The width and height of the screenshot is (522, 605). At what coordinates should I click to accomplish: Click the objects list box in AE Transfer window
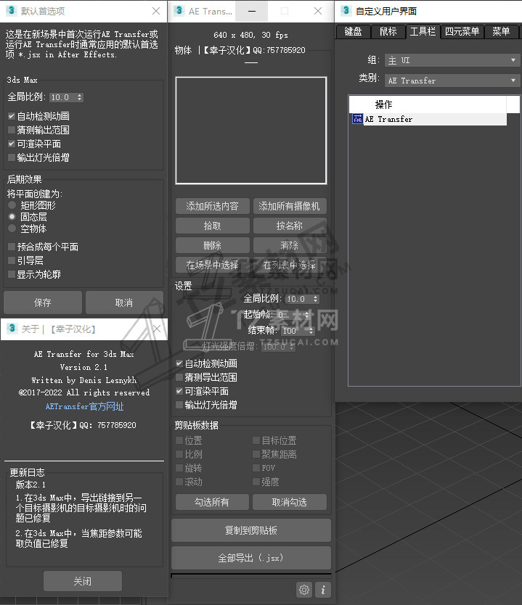coord(251,131)
